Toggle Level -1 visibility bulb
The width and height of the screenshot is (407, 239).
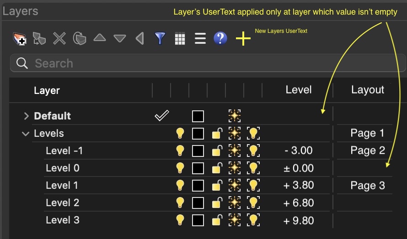[180, 151]
